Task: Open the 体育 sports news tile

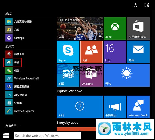Action: click(x=80, y=28)
